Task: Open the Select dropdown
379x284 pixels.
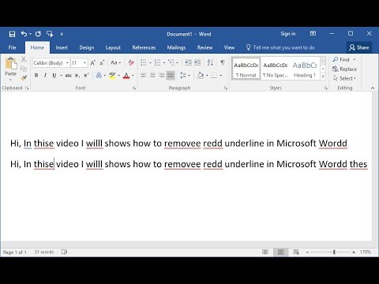Action: point(344,78)
